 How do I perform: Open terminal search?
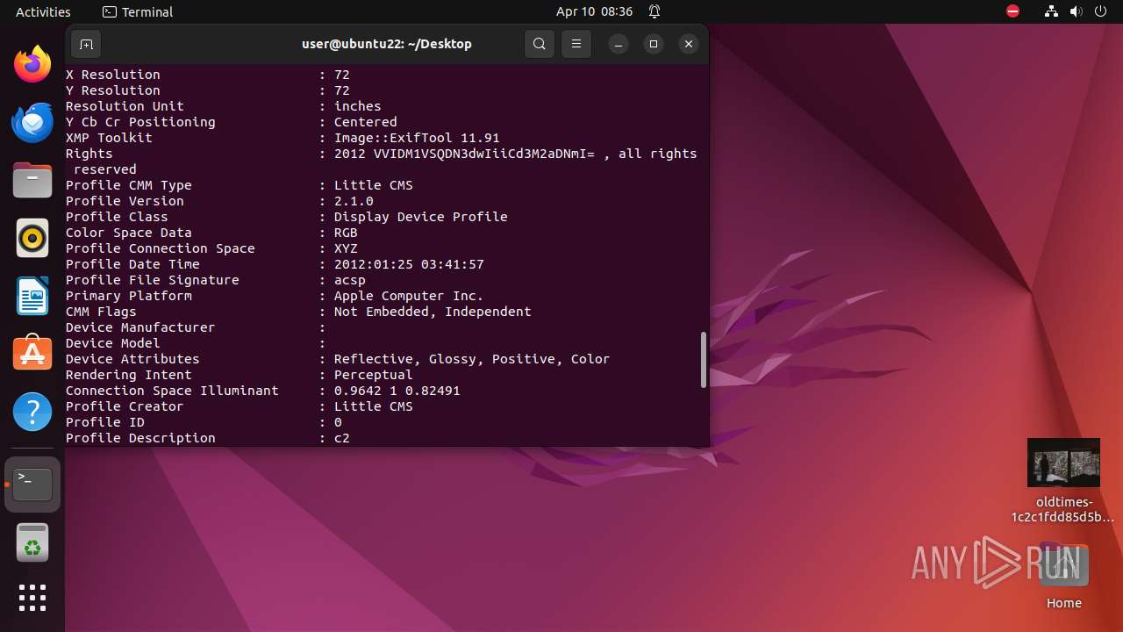tap(540, 44)
